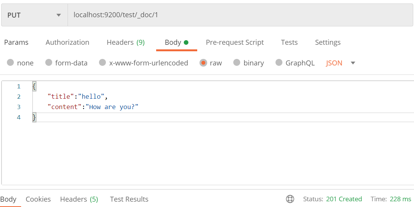Open the response Headers (5) tab
Viewport: 414px width, 207px height.
click(79, 199)
